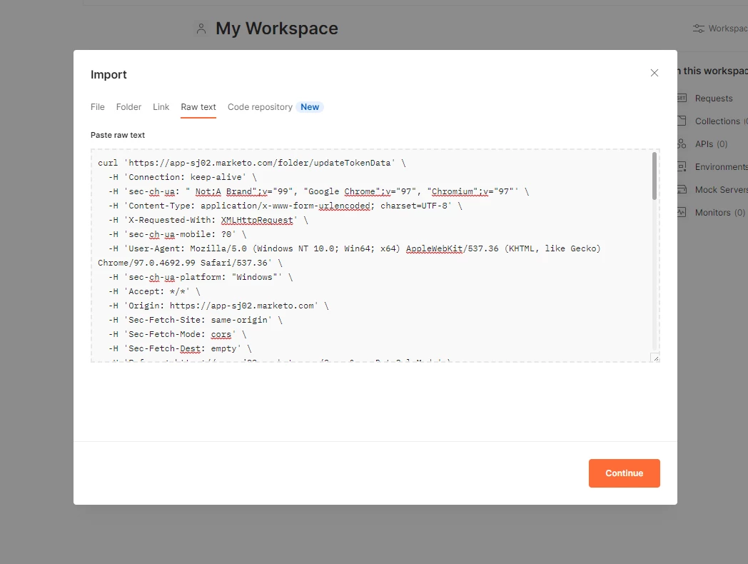Open Requests in the background workspace panel

713,99
